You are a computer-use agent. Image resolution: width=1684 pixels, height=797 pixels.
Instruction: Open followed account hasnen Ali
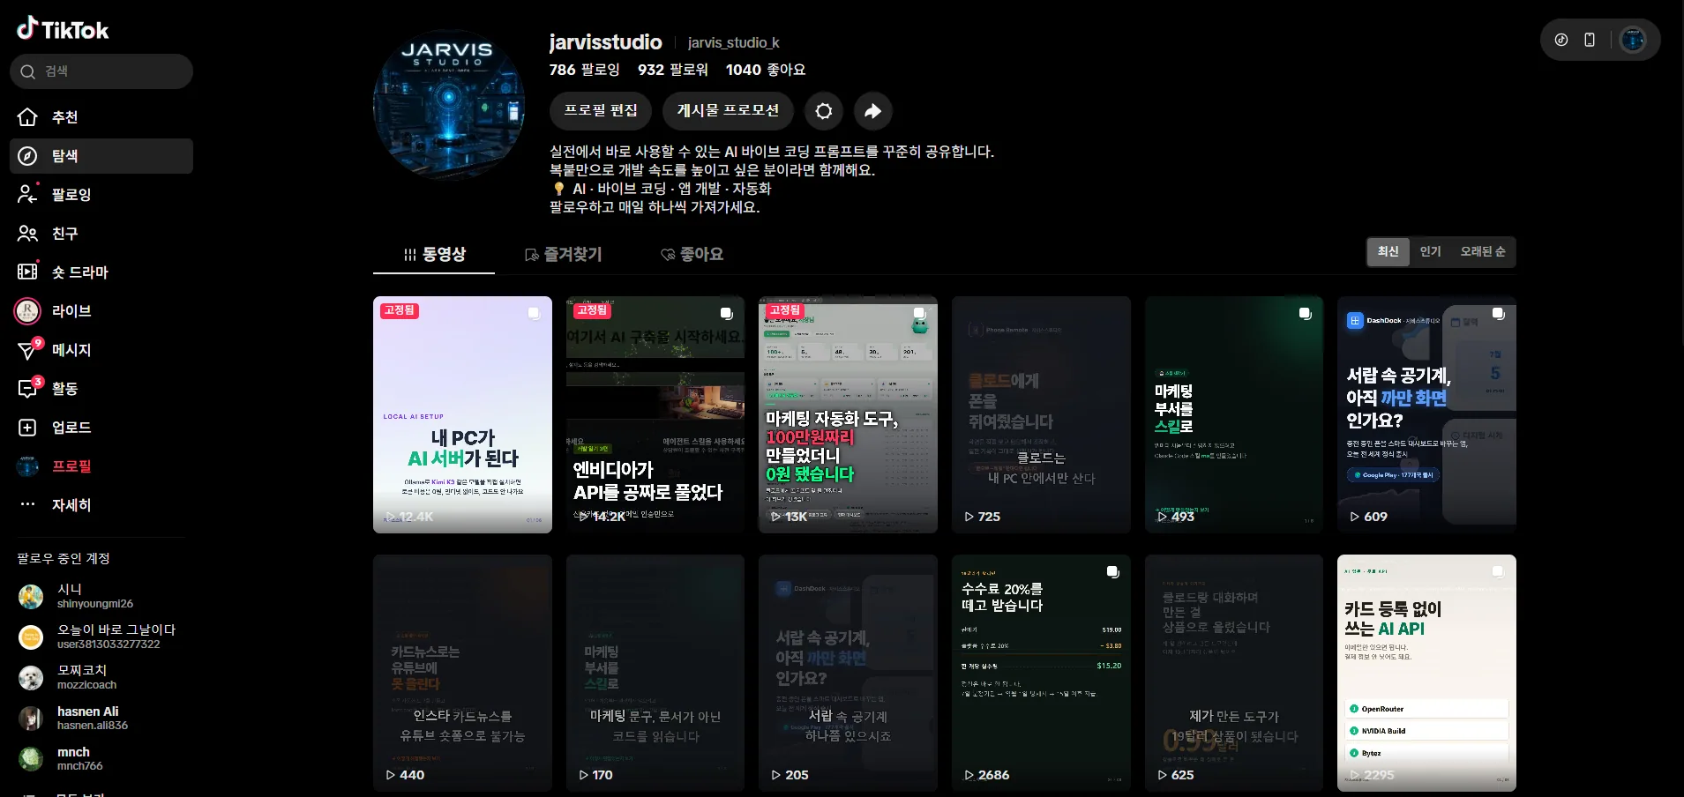point(101,718)
